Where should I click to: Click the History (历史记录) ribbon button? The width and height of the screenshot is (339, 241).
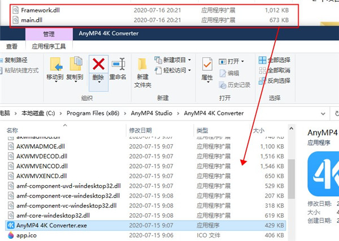pos(234,85)
